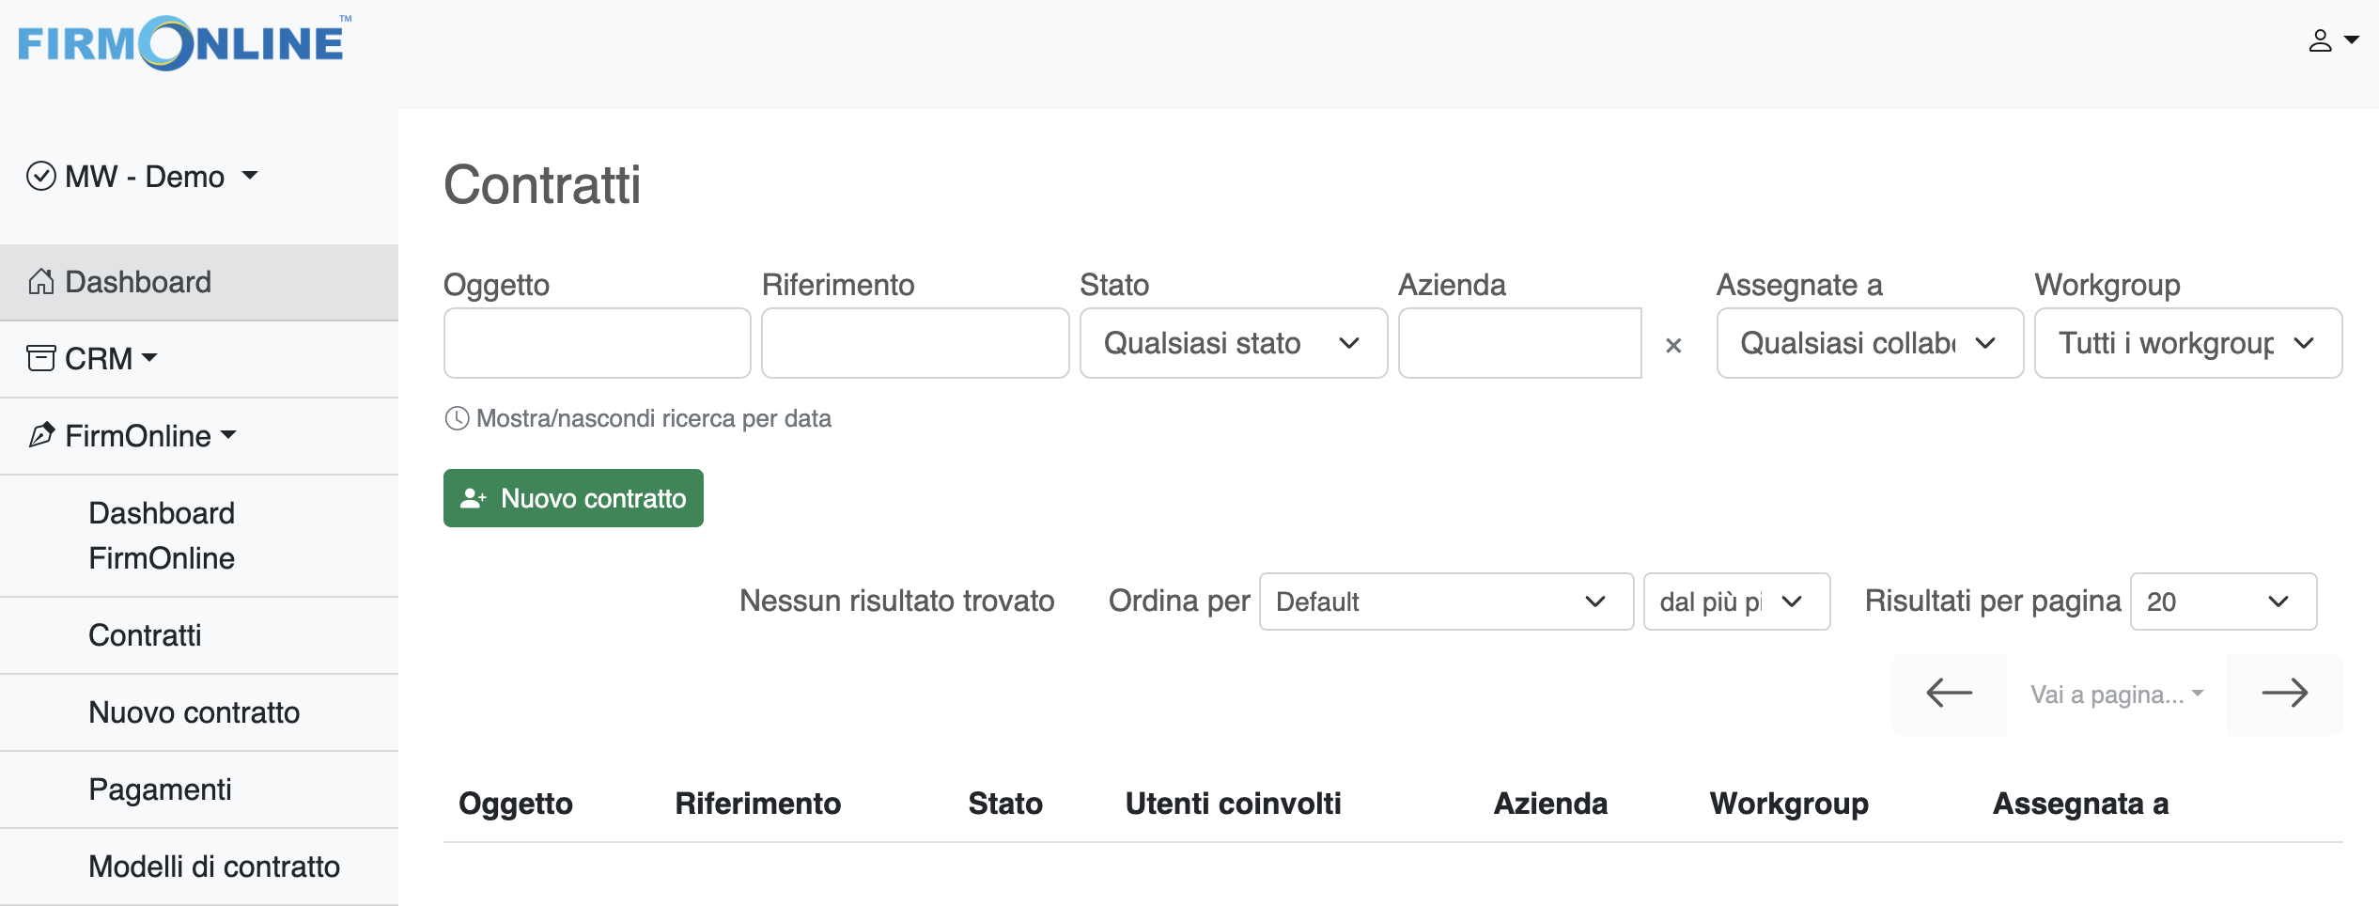
Task: Open the user account menu
Action: 2333,39
